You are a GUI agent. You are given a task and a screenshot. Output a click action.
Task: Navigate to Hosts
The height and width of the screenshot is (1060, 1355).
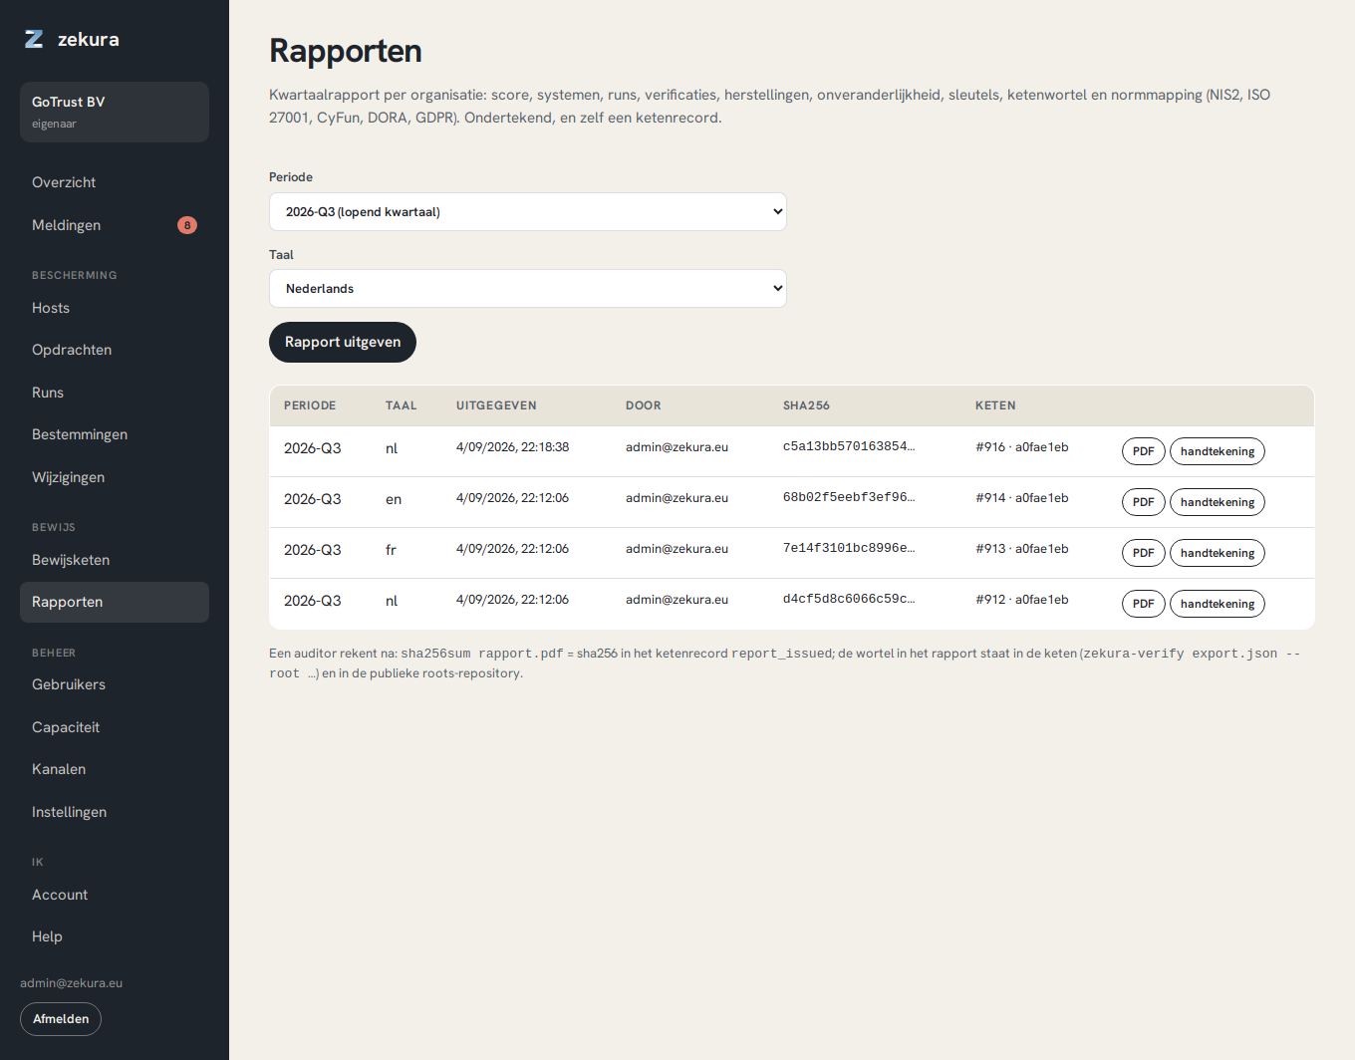[115, 308]
